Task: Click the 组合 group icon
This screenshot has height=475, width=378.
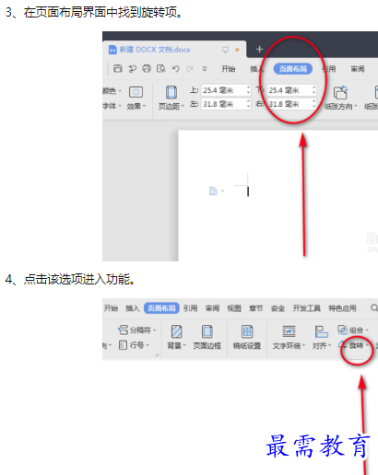Action: coord(342,330)
